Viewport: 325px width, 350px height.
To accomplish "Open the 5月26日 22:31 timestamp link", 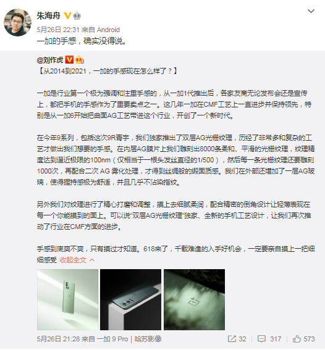I will pyautogui.click(x=58, y=30).
